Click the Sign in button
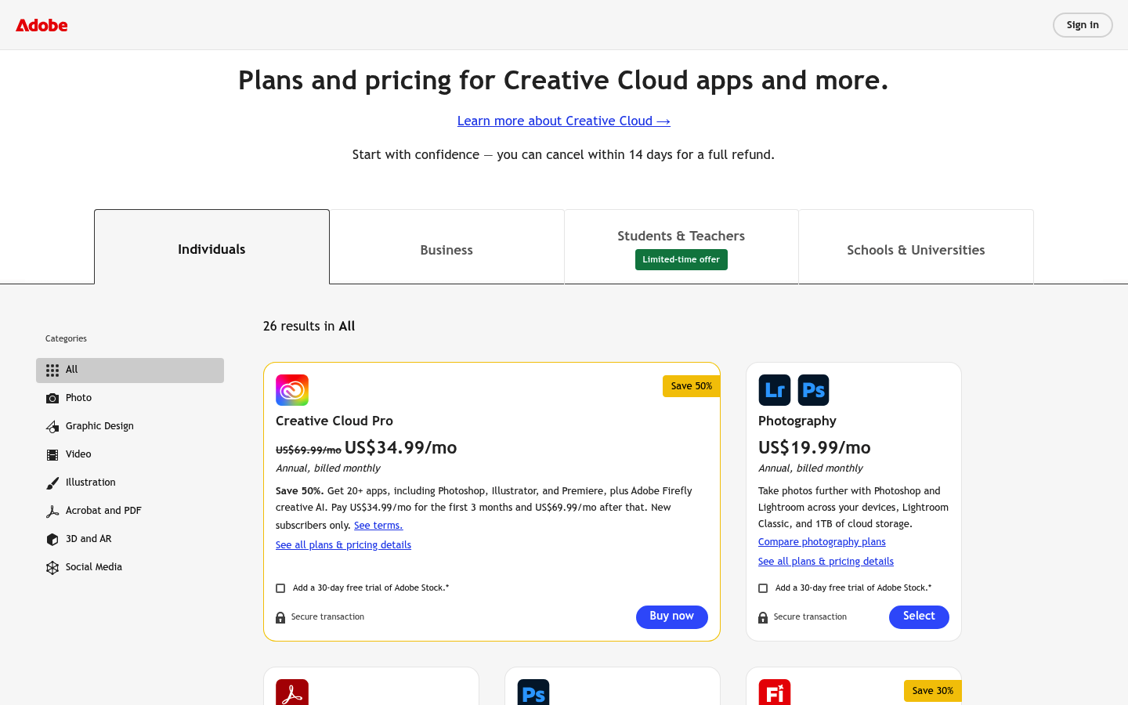 coord(1083,25)
